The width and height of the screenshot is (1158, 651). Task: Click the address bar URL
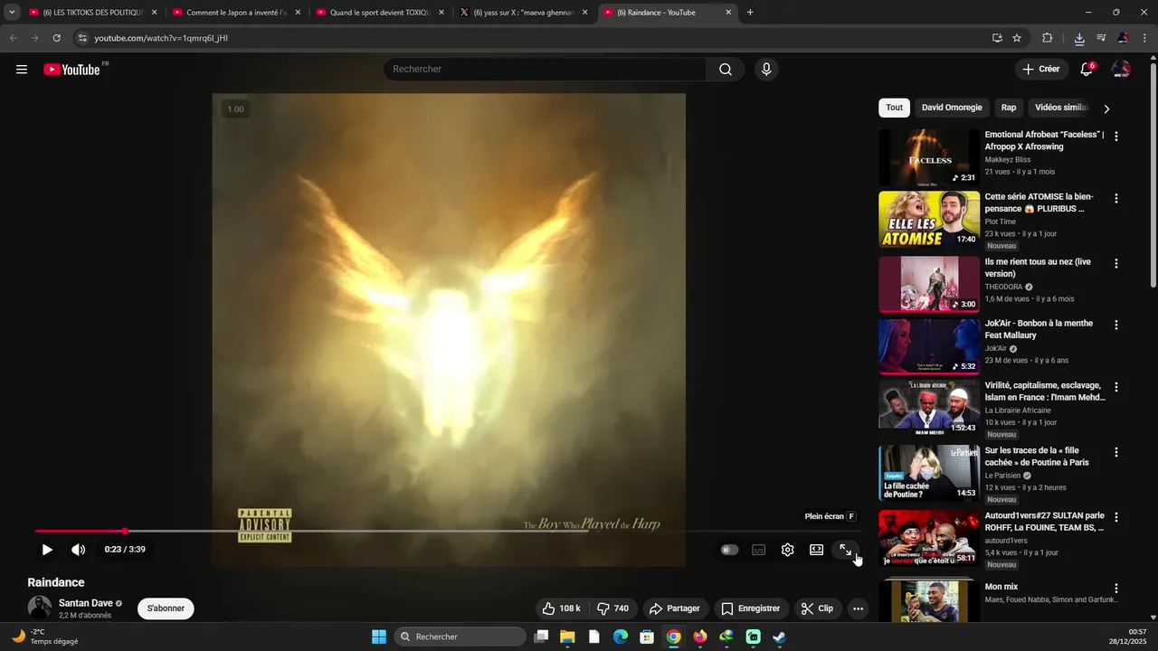[161, 38]
